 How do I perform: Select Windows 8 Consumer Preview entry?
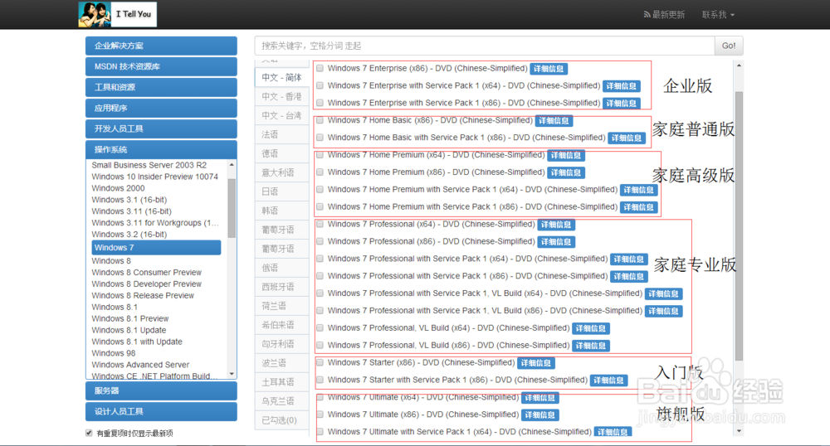click(x=147, y=273)
